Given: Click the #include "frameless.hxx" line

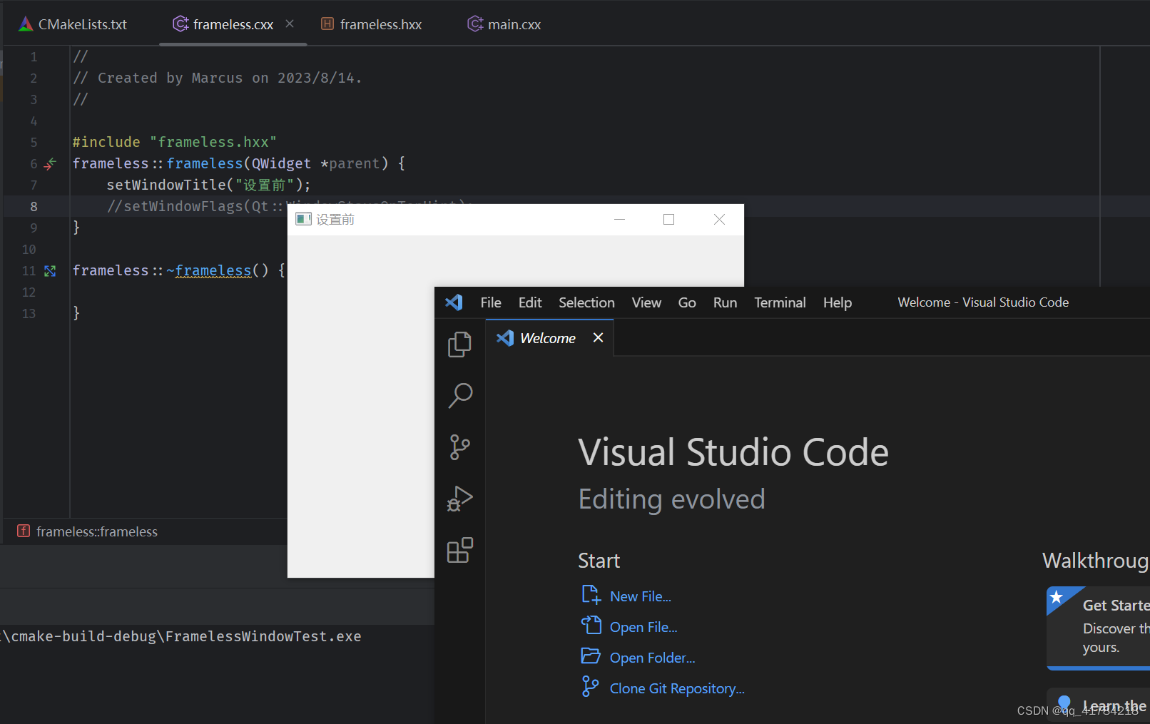Looking at the screenshot, I should [x=175, y=142].
